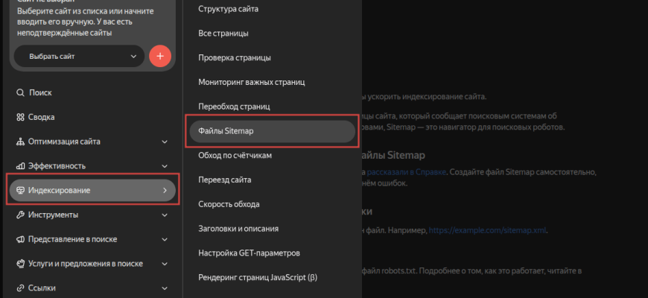This screenshot has width=648, height=298.
Task: Expand the Услуги и предложения chevron
Action: pos(164,264)
